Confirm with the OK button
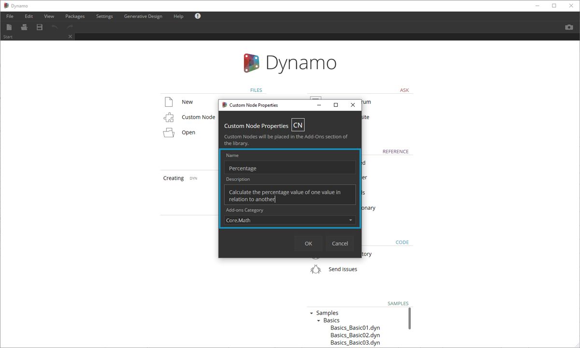The height and width of the screenshot is (348, 580). pos(308,243)
